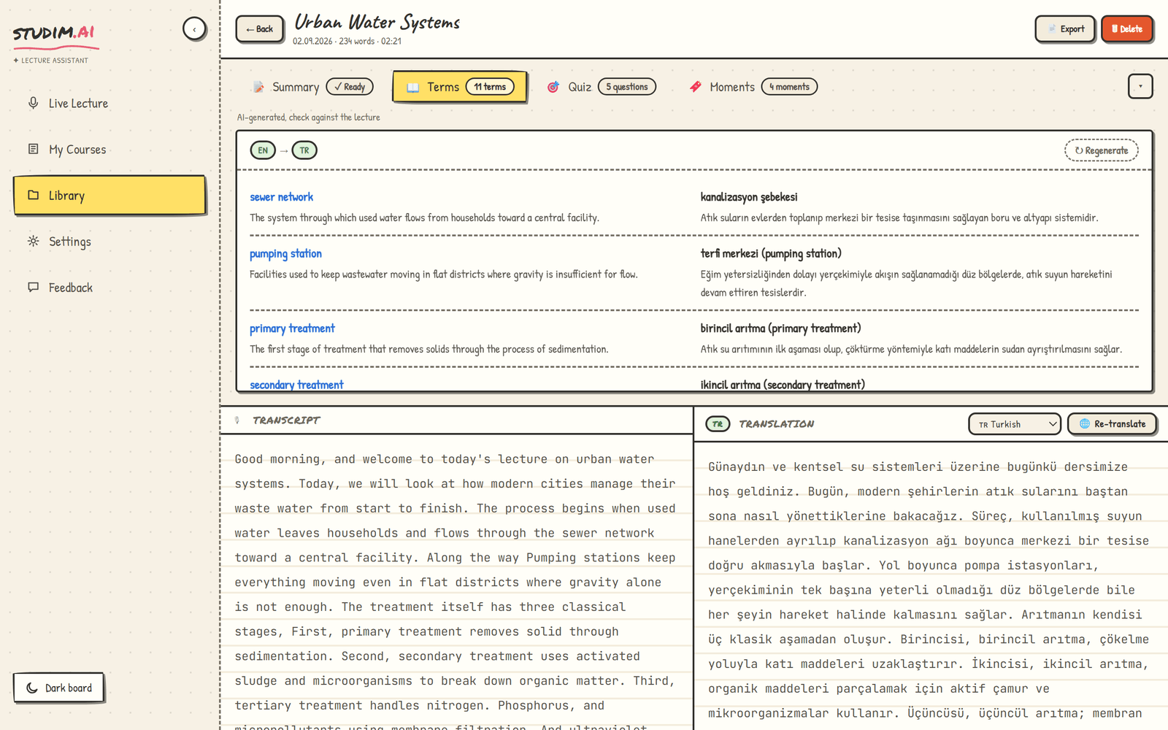Click the 'pumping station' term
Viewport: 1168px width, 730px height.
[x=285, y=254]
